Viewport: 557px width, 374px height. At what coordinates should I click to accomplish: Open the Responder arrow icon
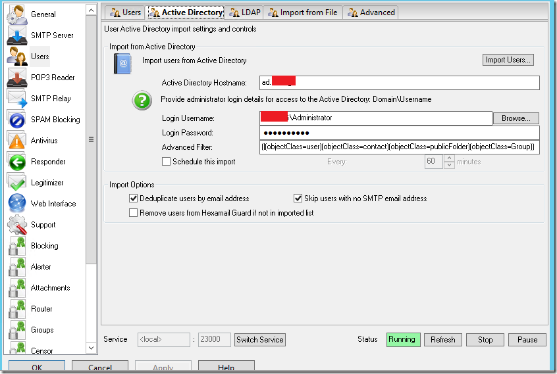pos(16,162)
